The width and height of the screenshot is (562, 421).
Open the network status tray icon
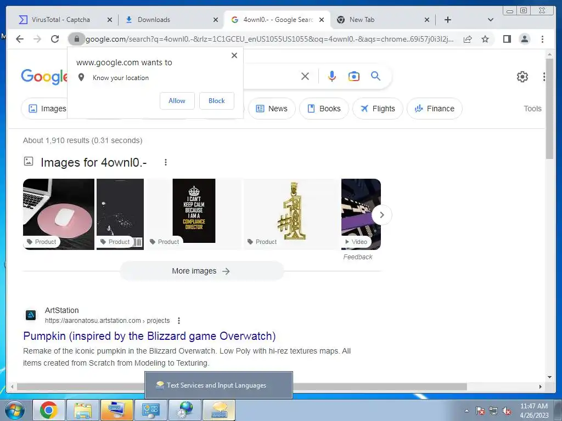click(x=493, y=411)
